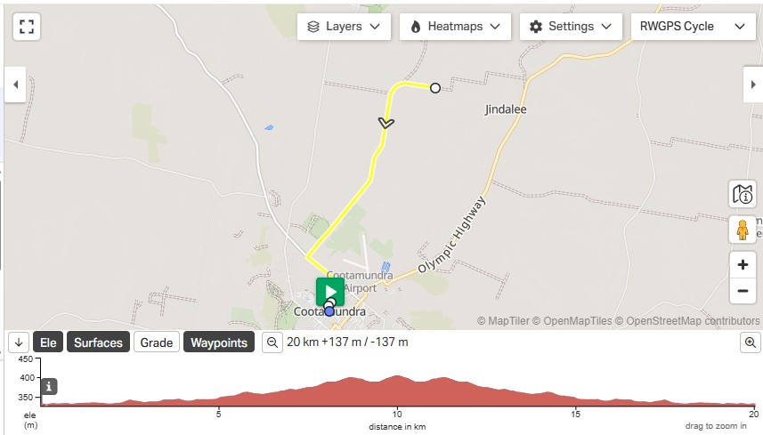Change RWGPS Cycle map style
This screenshot has width=763, height=435.
point(693,27)
